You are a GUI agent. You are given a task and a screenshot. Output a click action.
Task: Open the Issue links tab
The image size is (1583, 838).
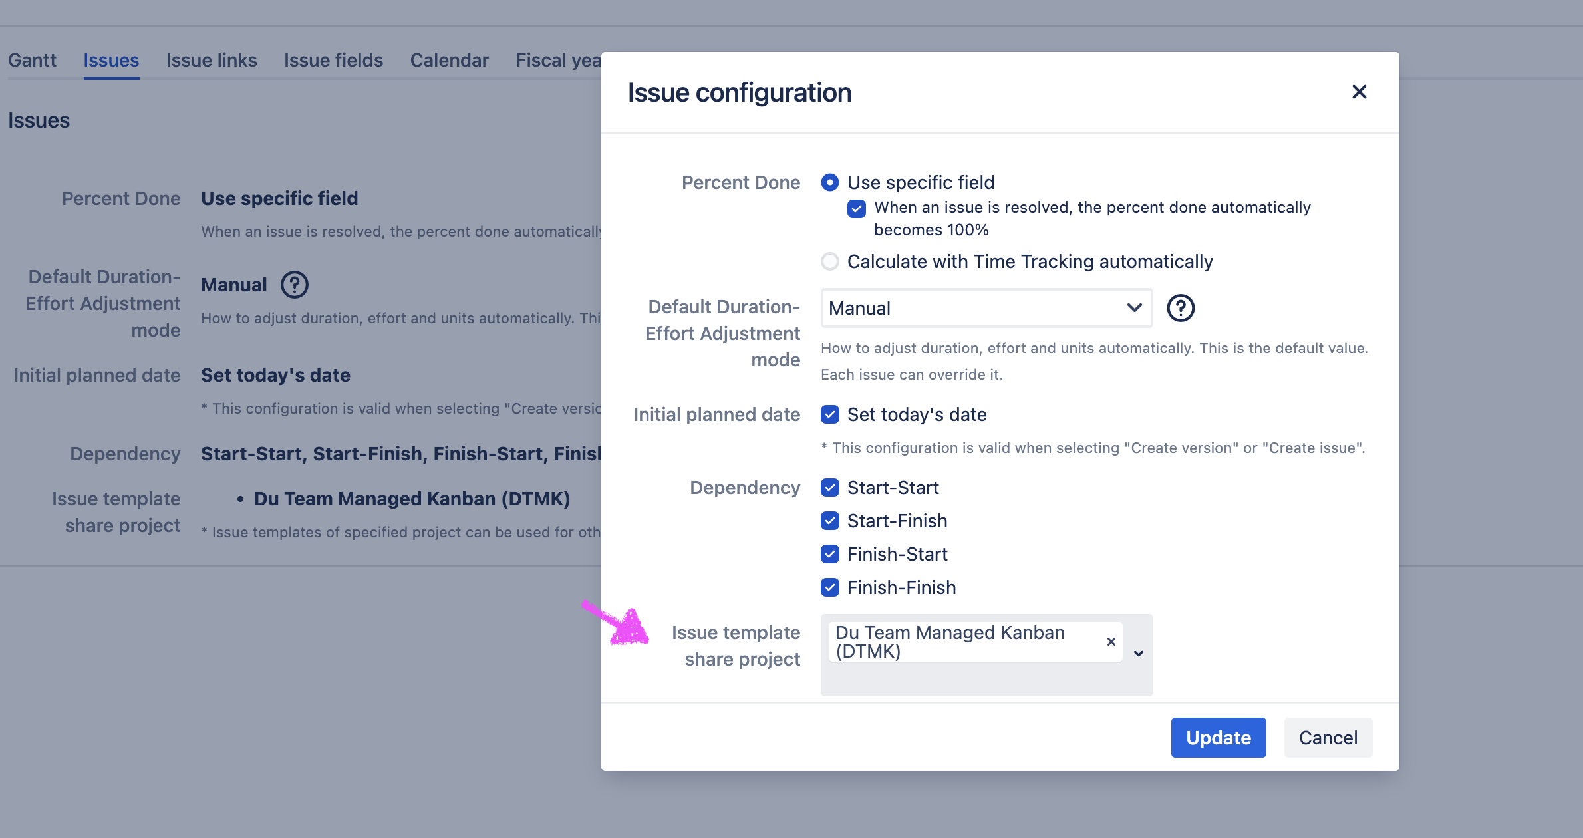coord(212,60)
